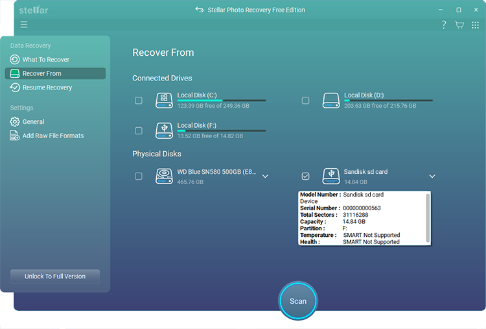Check the Local Disk (F:) checkbox

tap(139, 130)
